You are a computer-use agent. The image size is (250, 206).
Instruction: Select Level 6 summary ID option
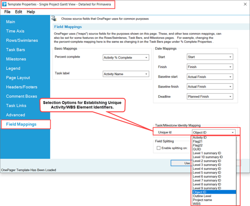point(214,176)
